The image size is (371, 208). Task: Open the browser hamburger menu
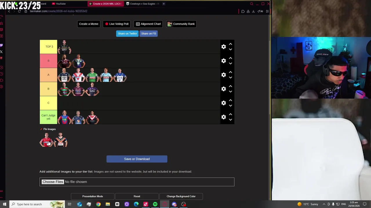[x=267, y=11]
